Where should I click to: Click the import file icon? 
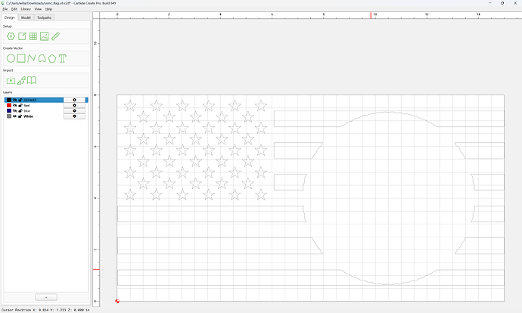click(x=11, y=80)
